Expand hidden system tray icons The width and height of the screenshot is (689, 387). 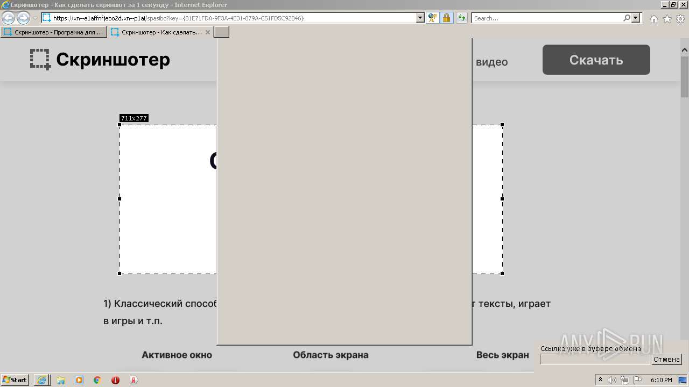pos(600,380)
